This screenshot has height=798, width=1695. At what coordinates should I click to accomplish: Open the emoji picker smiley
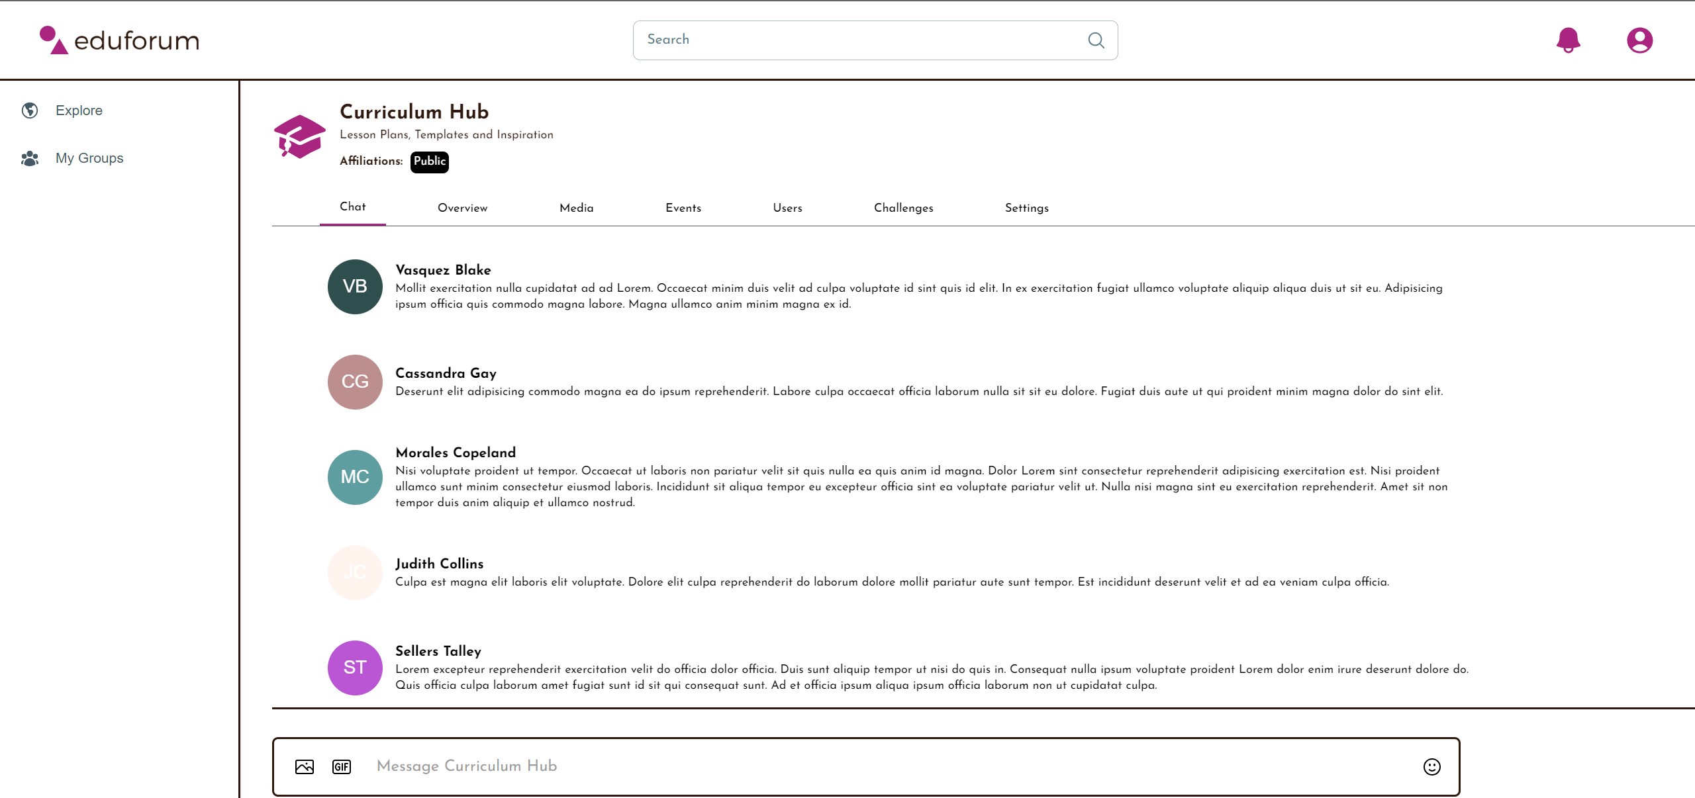[x=1431, y=766]
